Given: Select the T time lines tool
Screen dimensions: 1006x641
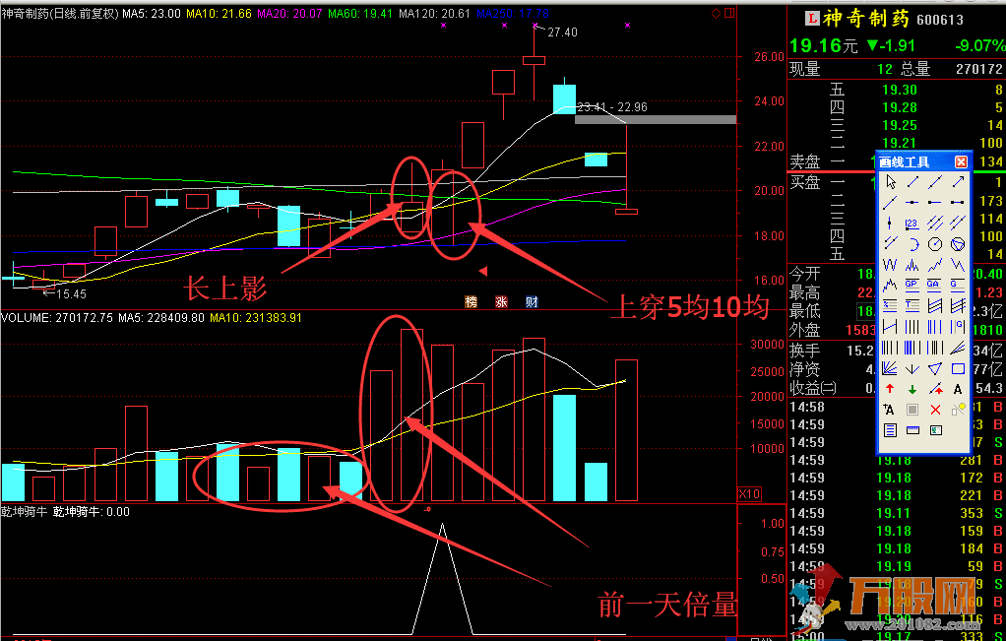Looking at the screenshot, I should coord(912,305).
